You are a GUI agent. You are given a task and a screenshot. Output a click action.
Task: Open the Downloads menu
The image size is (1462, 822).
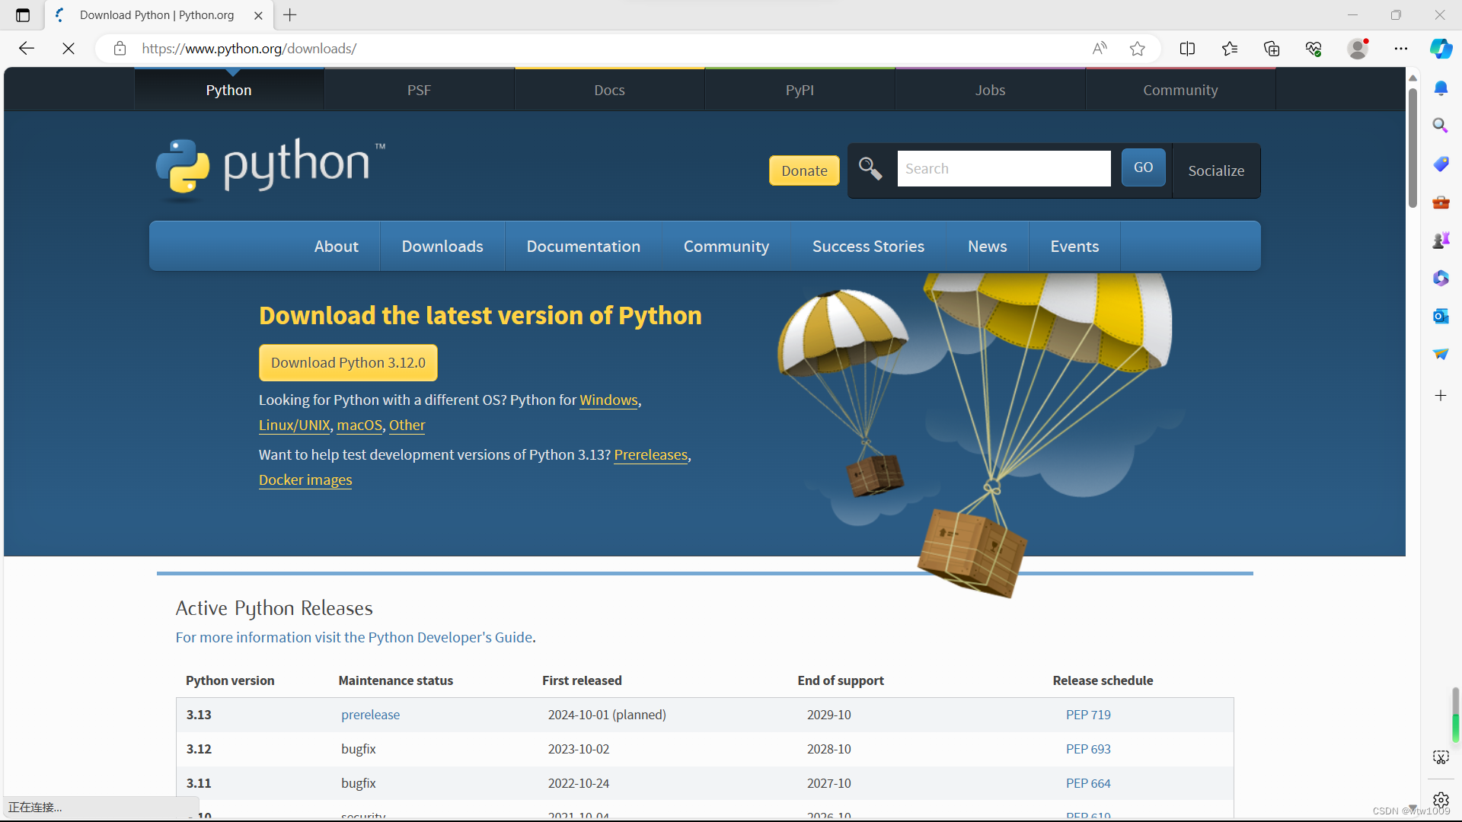click(442, 247)
